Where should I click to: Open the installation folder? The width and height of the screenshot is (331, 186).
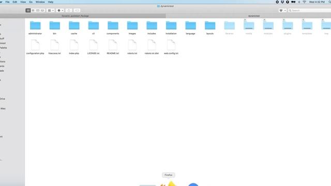(171, 25)
